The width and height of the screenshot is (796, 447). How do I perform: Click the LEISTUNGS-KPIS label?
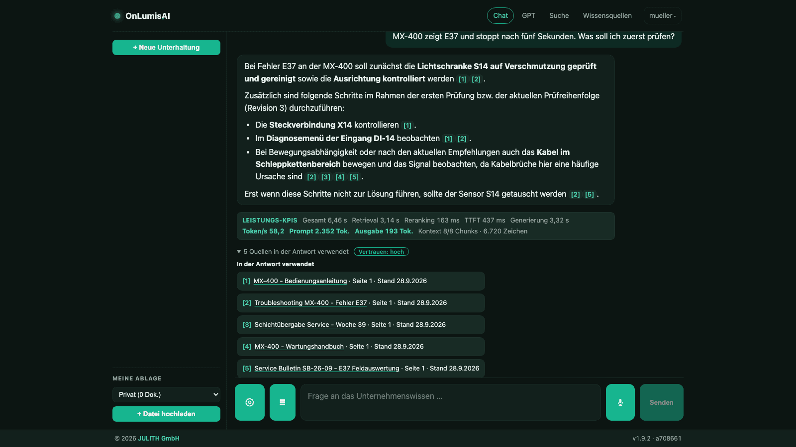270,220
